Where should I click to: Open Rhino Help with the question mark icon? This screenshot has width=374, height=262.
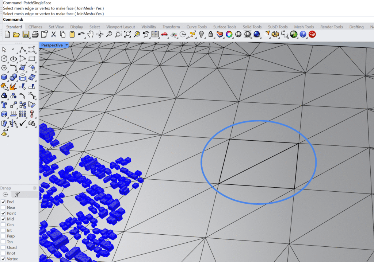303,34
